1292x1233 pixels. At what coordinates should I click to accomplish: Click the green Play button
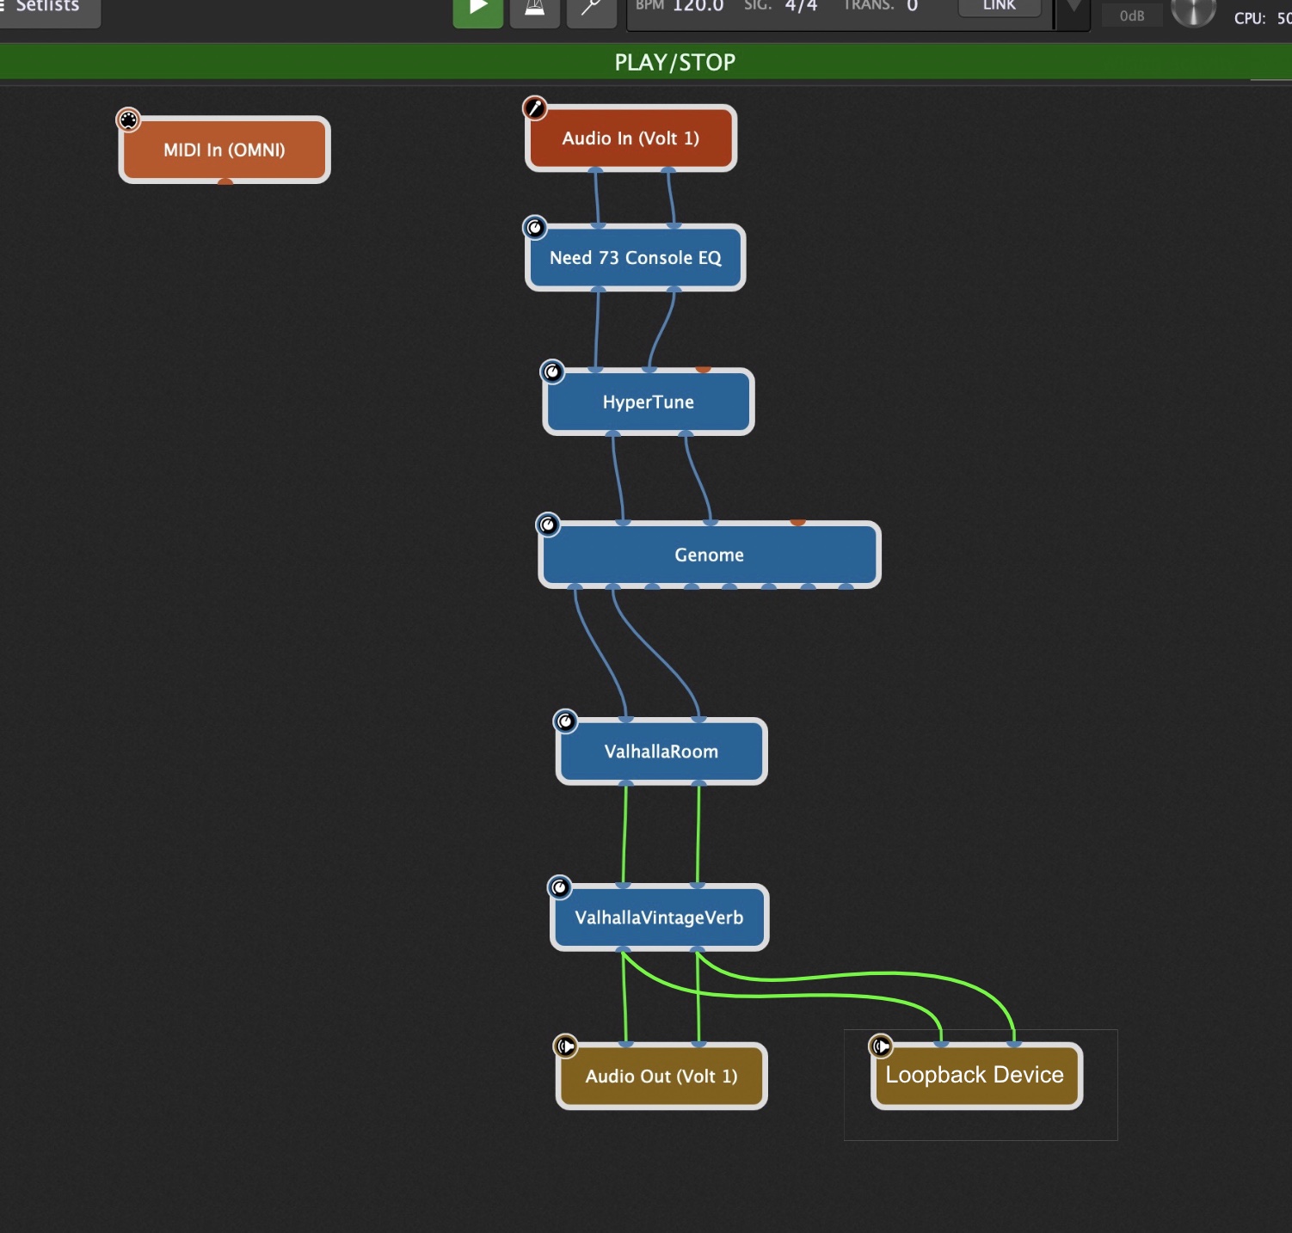(478, 10)
